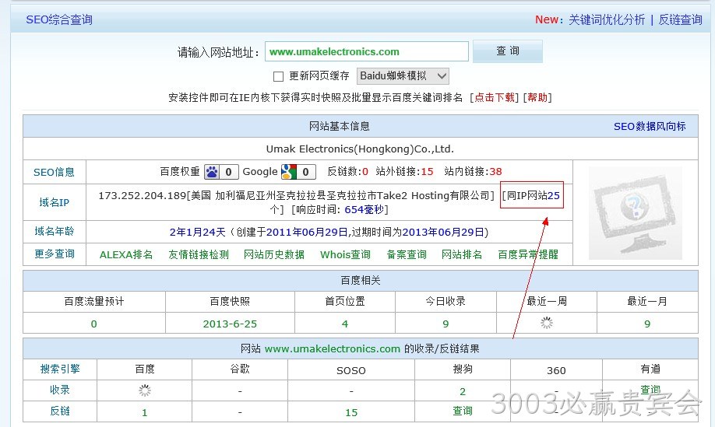The width and height of the screenshot is (715, 427).
Task: Toggle the 更新网页缓存 checkbox
Action: 278,76
